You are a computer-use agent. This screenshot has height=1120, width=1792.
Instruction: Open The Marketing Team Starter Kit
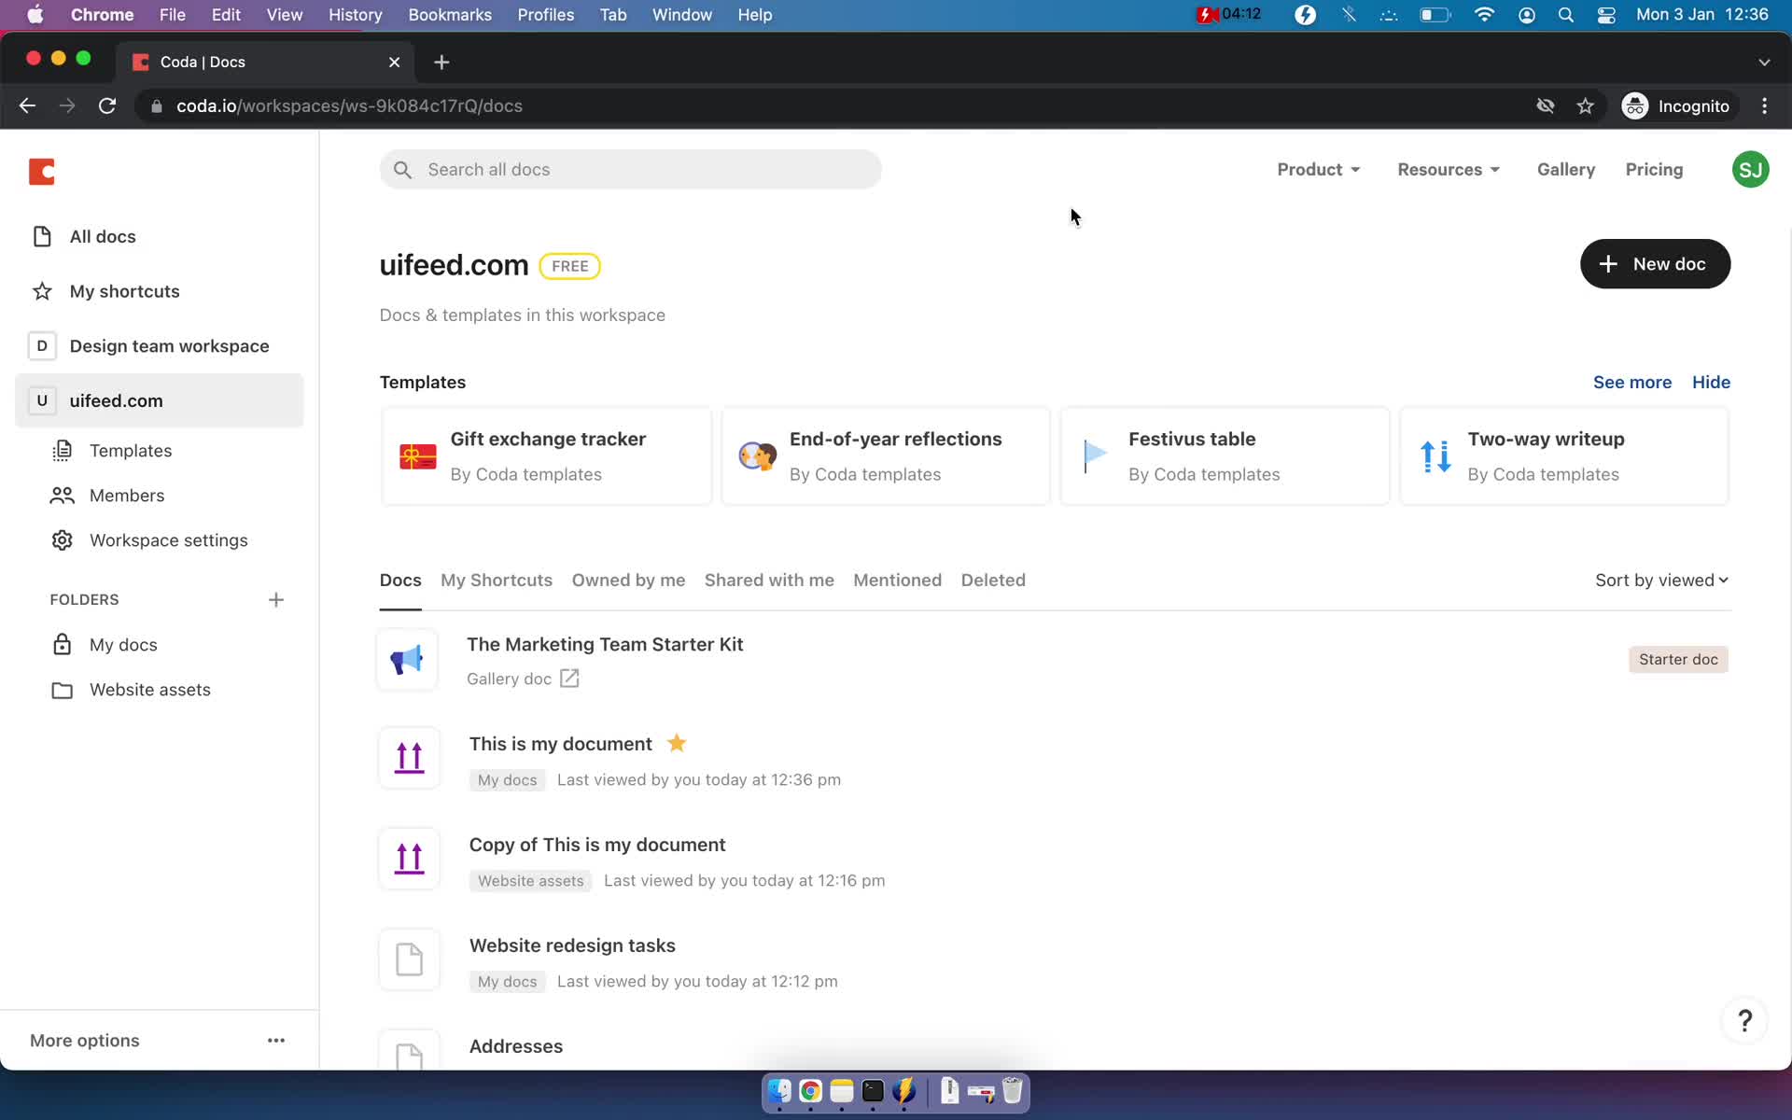[605, 645]
